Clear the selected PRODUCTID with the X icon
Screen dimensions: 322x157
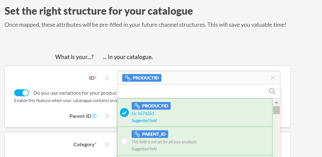click(273, 78)
